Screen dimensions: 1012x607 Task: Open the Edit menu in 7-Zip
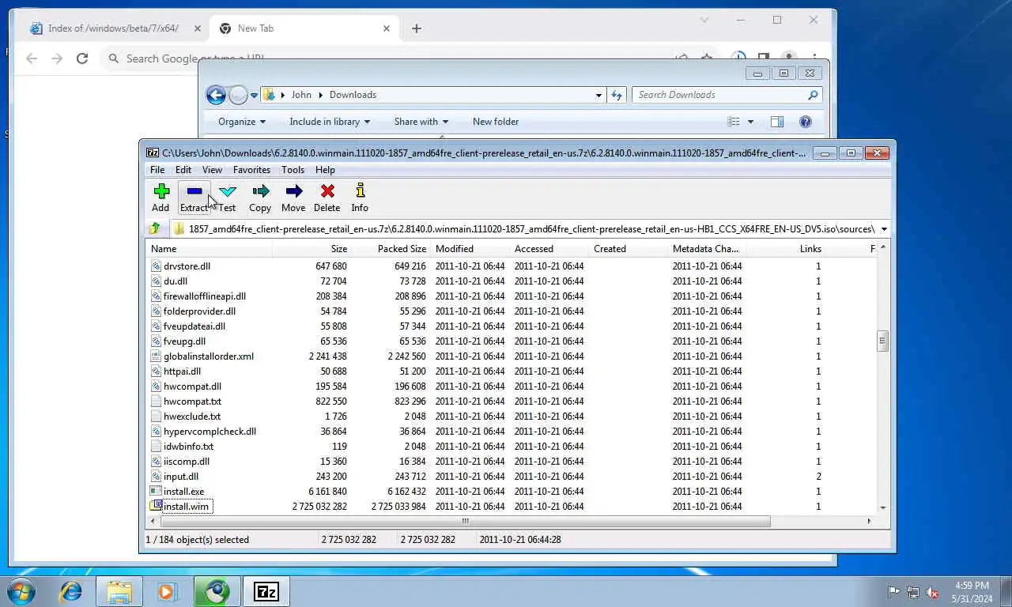pyautogui.click(x=183, y=170)
